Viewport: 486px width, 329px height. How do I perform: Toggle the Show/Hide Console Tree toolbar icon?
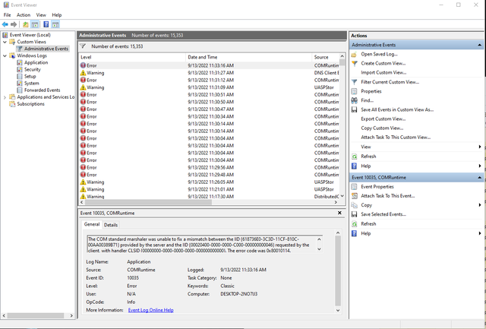[35, 24]
